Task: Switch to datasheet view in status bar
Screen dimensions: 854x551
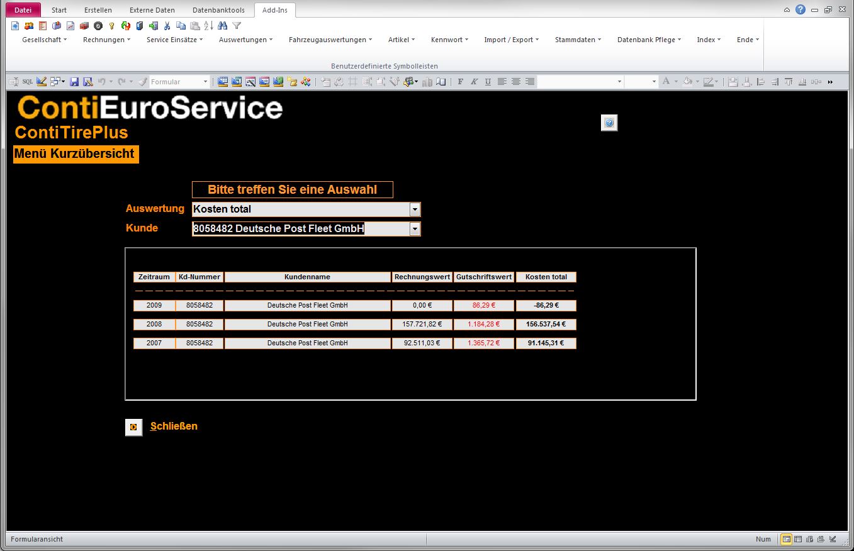Action: coord(799,539)
